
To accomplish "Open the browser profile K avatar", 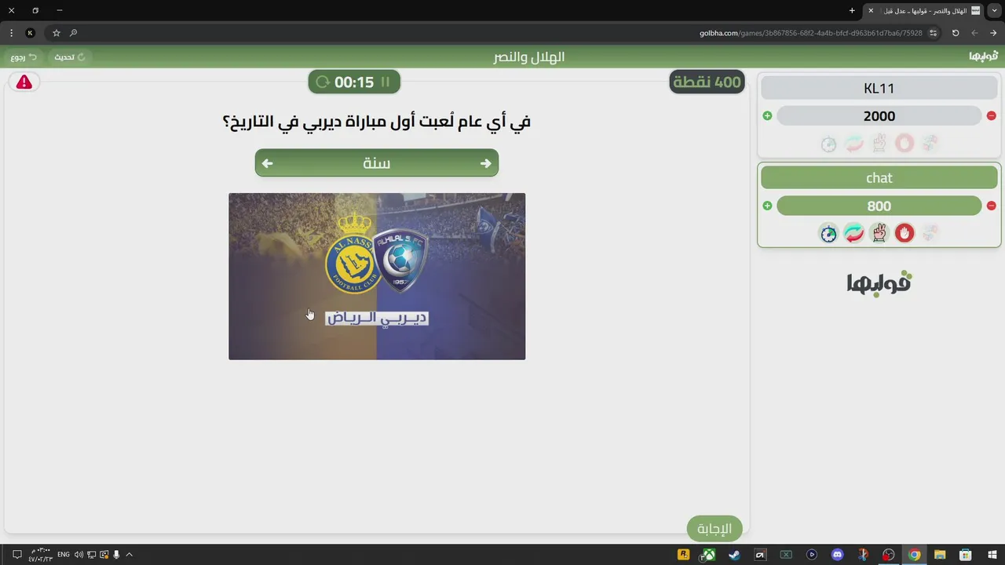I will tap(30, 33).
